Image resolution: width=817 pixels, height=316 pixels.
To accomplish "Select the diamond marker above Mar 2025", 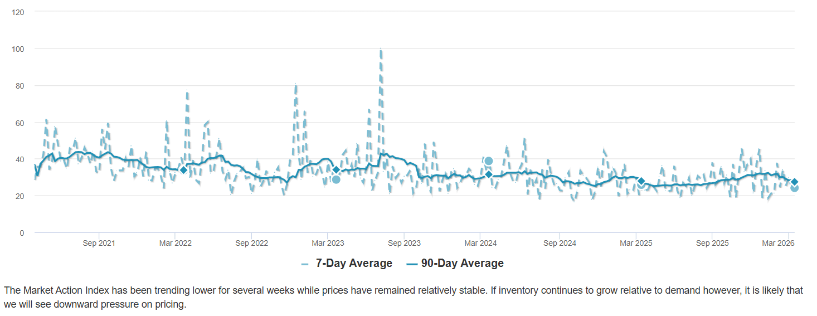I will (x=641, y=181).
